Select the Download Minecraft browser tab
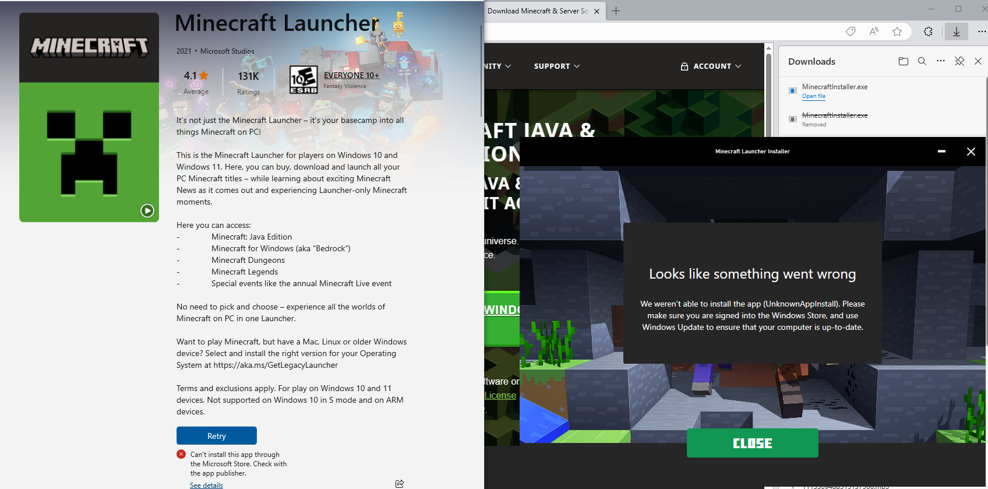Screen dimensions: 988x489 pos(537,11)
